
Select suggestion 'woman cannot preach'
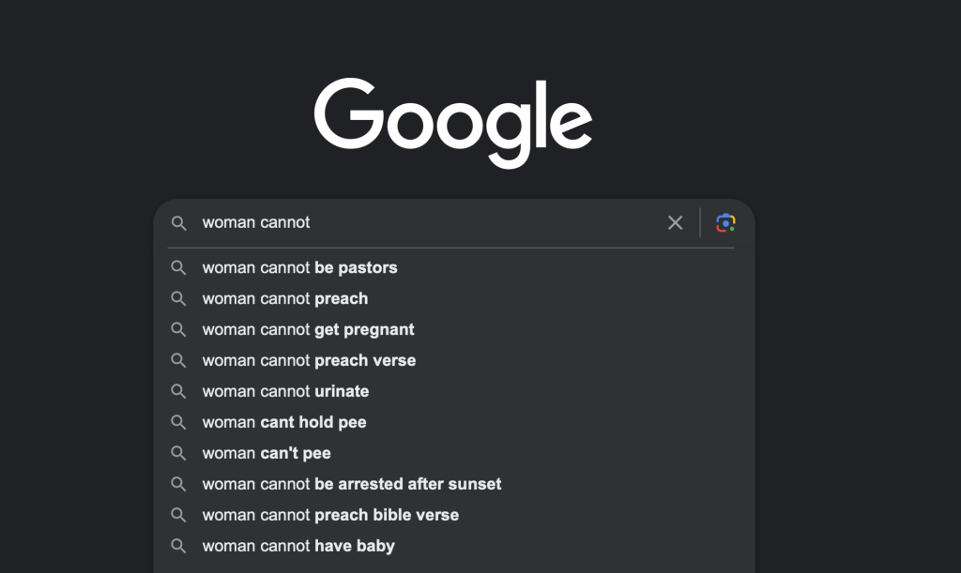tap(453, 299)
